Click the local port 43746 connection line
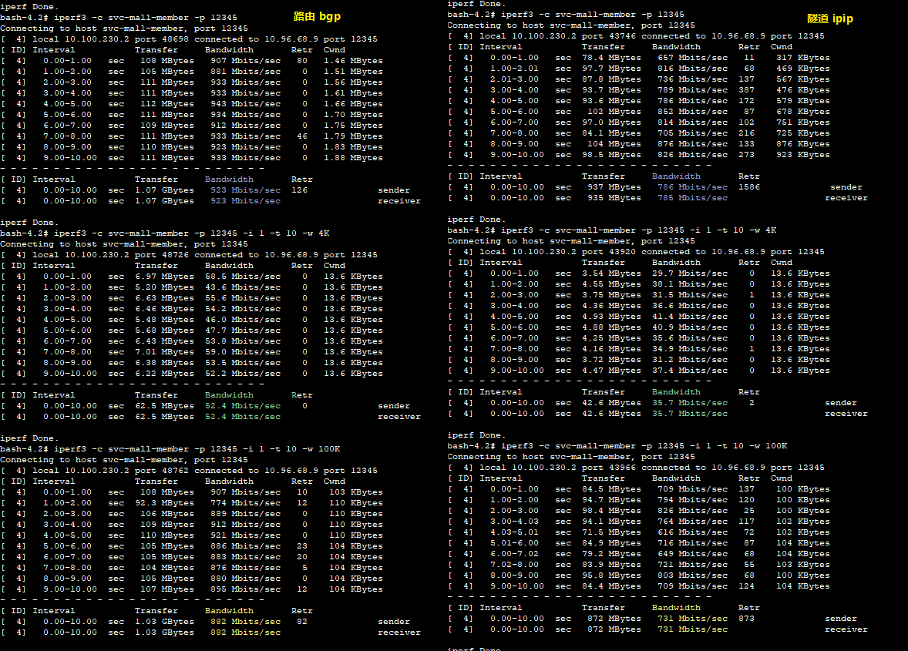Viewport: 908px width, 651px height. tap(636, 36)
